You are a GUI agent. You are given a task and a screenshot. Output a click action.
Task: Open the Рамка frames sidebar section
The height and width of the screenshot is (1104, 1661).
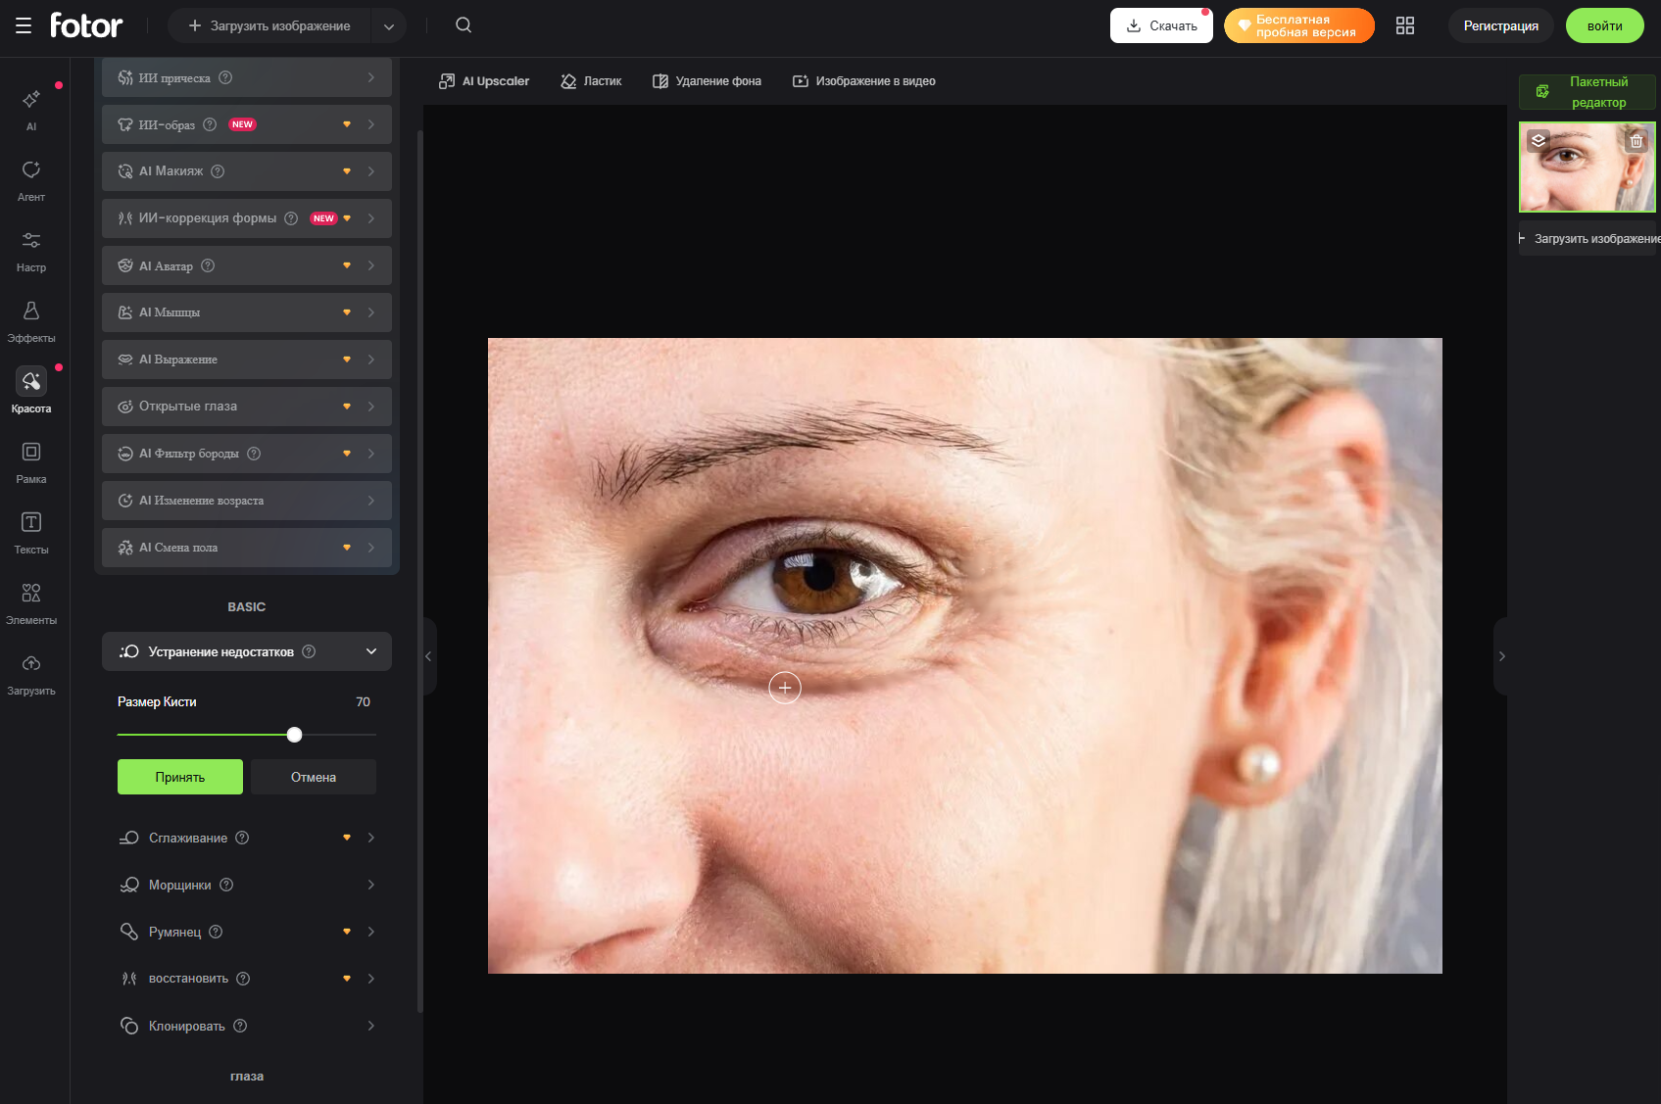[31, 461]
